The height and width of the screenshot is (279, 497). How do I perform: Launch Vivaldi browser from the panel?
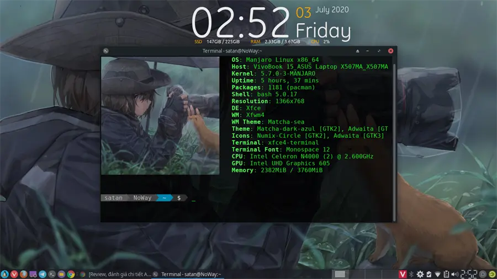click(14, 274)
